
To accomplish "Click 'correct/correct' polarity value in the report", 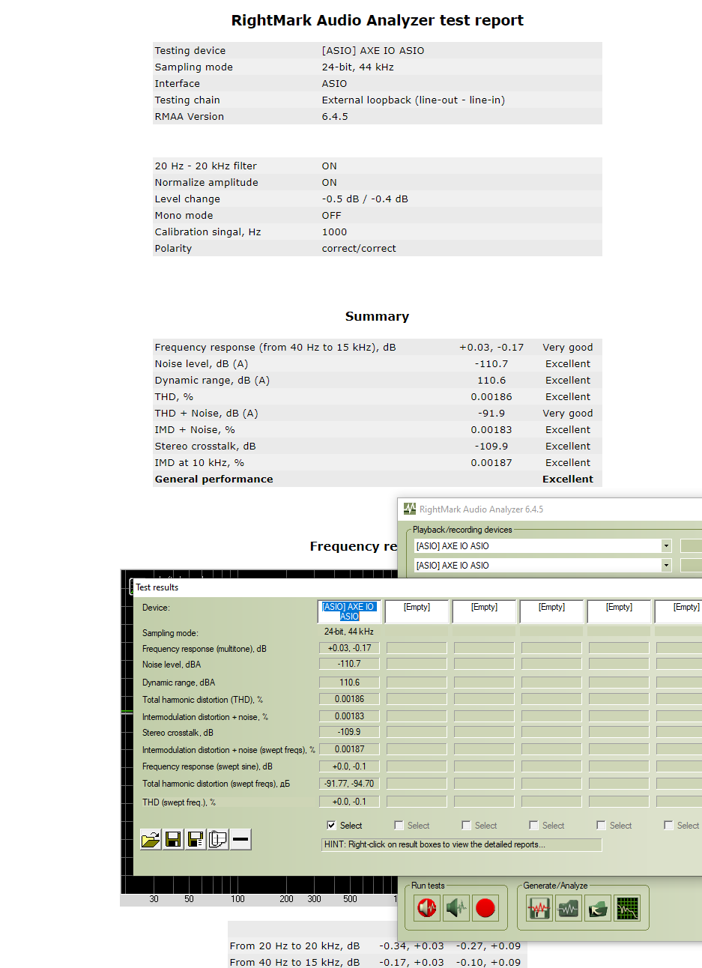I will pos(359,248).
